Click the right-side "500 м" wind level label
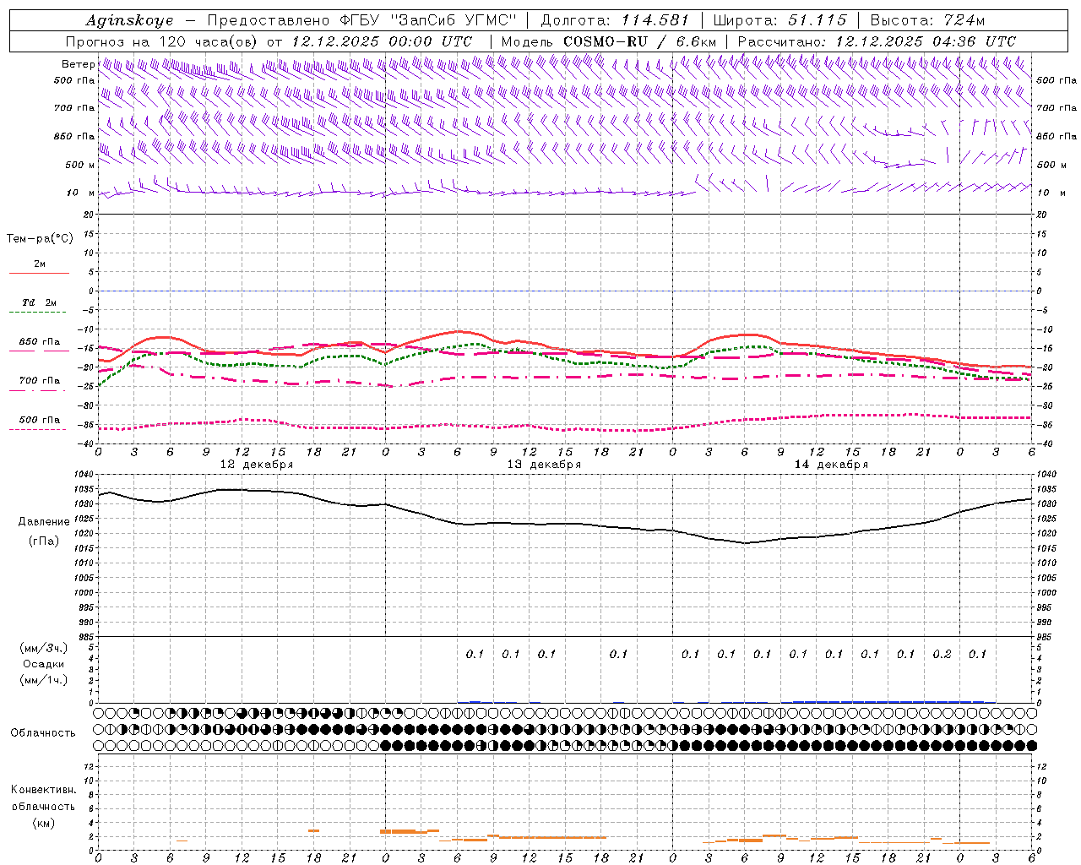This screenshot has height=865, width=1081. click(1051, 165)
